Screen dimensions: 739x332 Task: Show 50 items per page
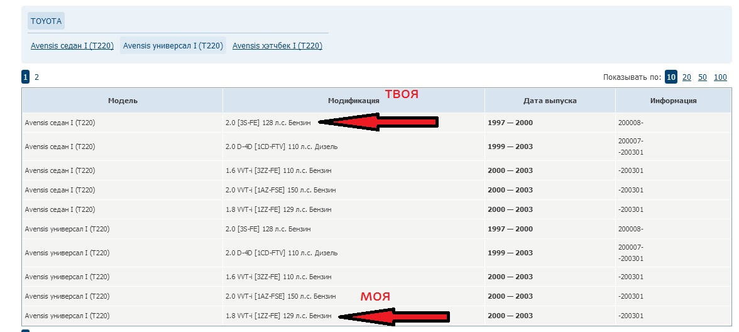coord(703,77)
